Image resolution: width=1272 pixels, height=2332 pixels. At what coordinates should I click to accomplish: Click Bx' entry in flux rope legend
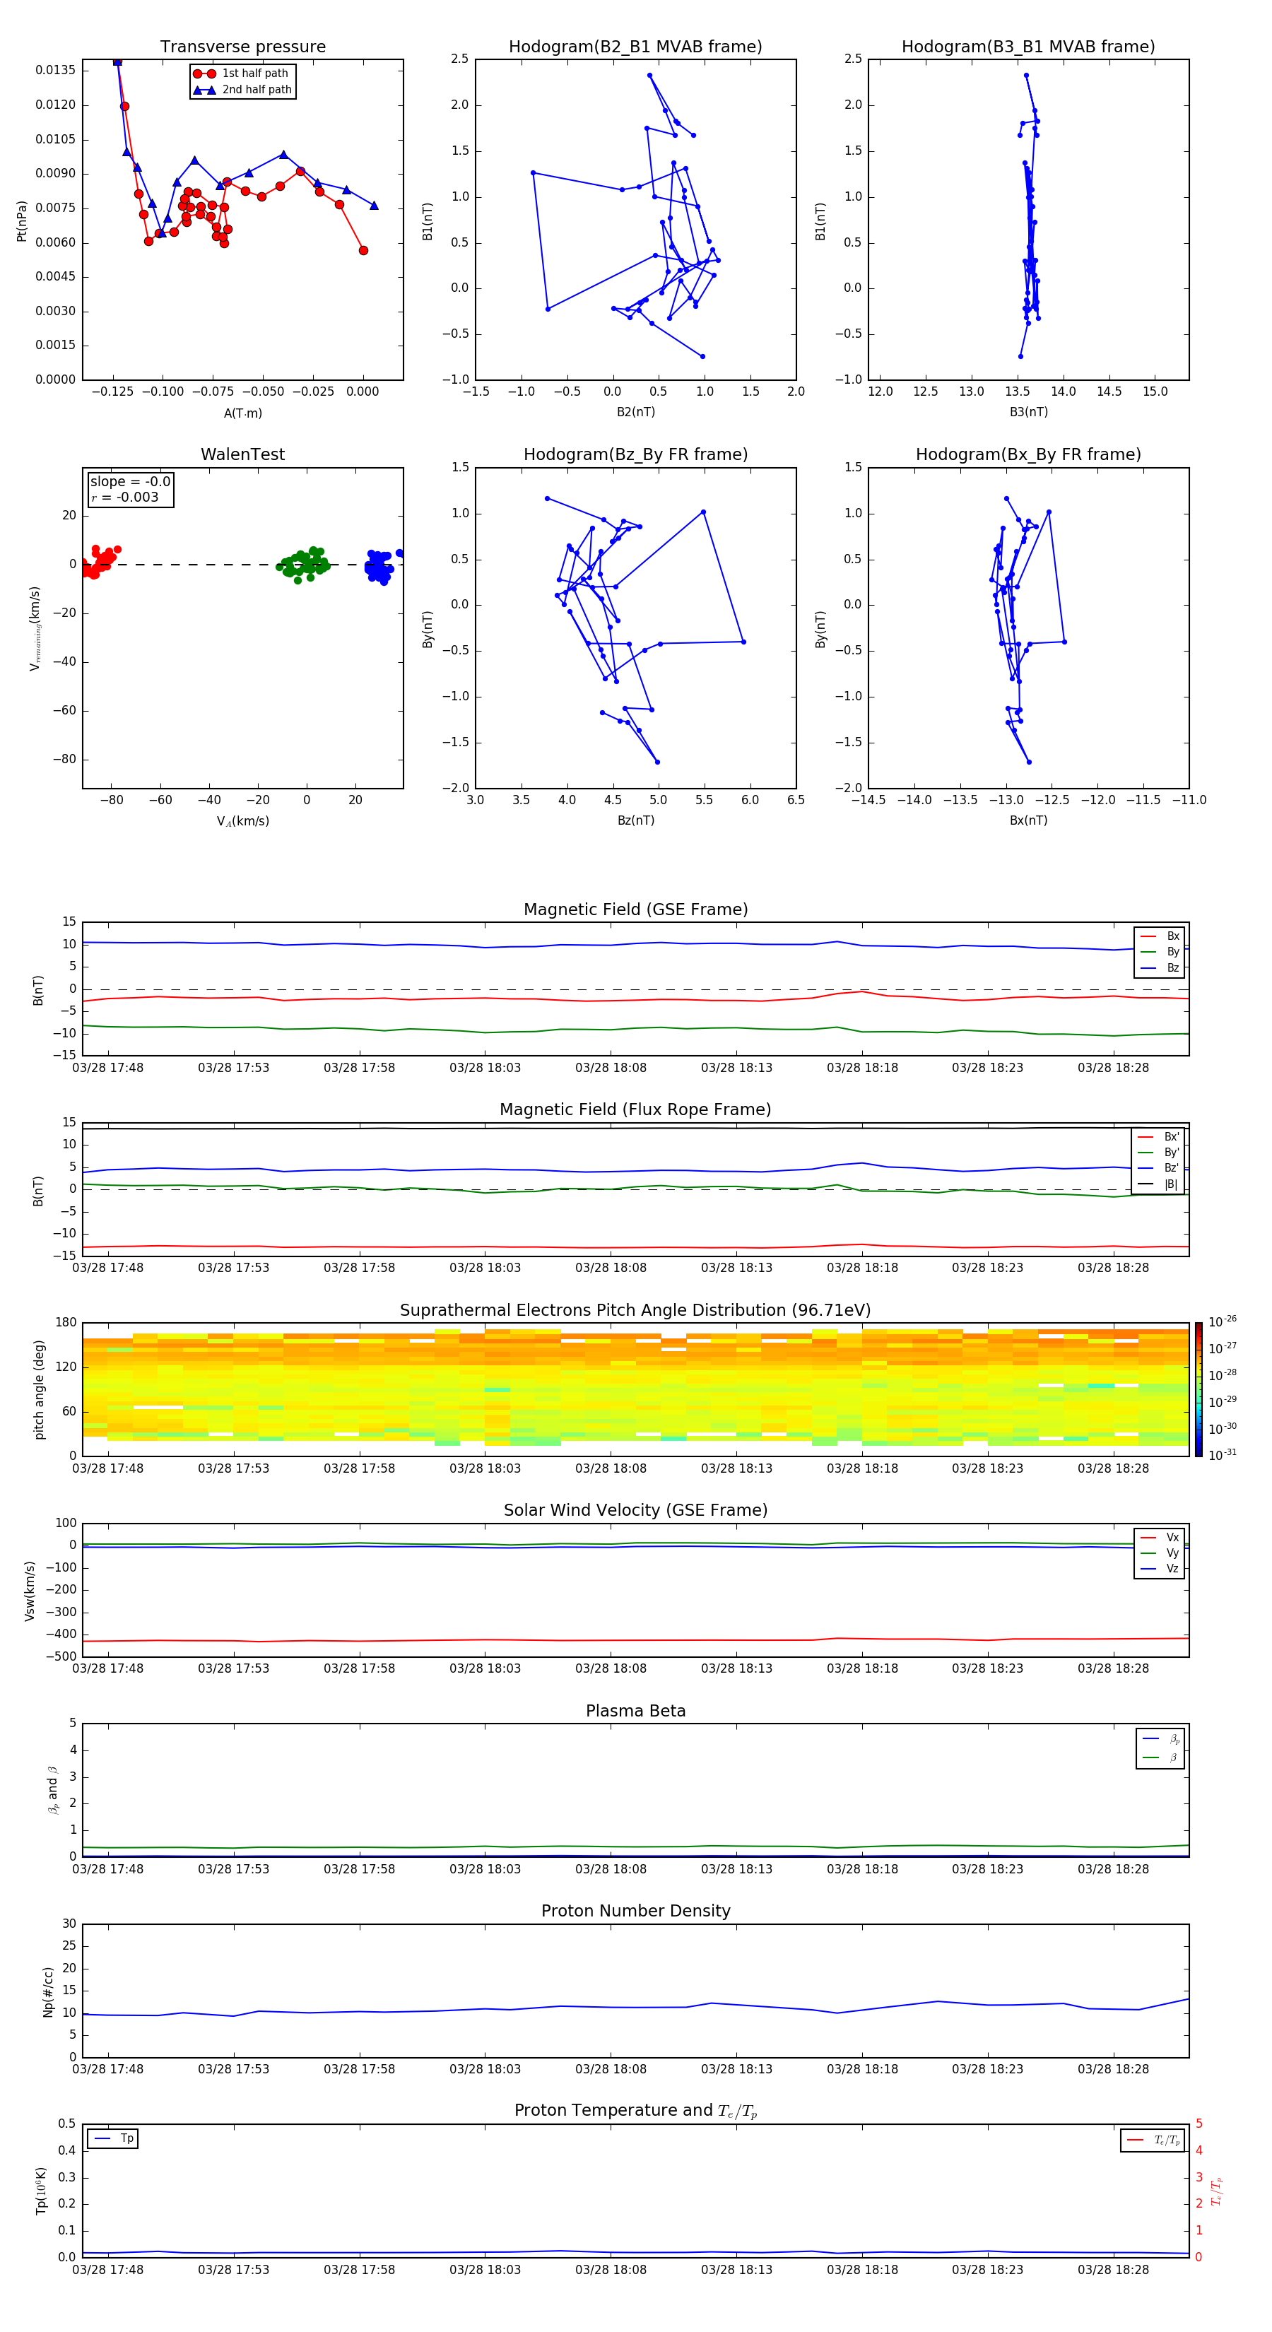coord(1158,1137)
